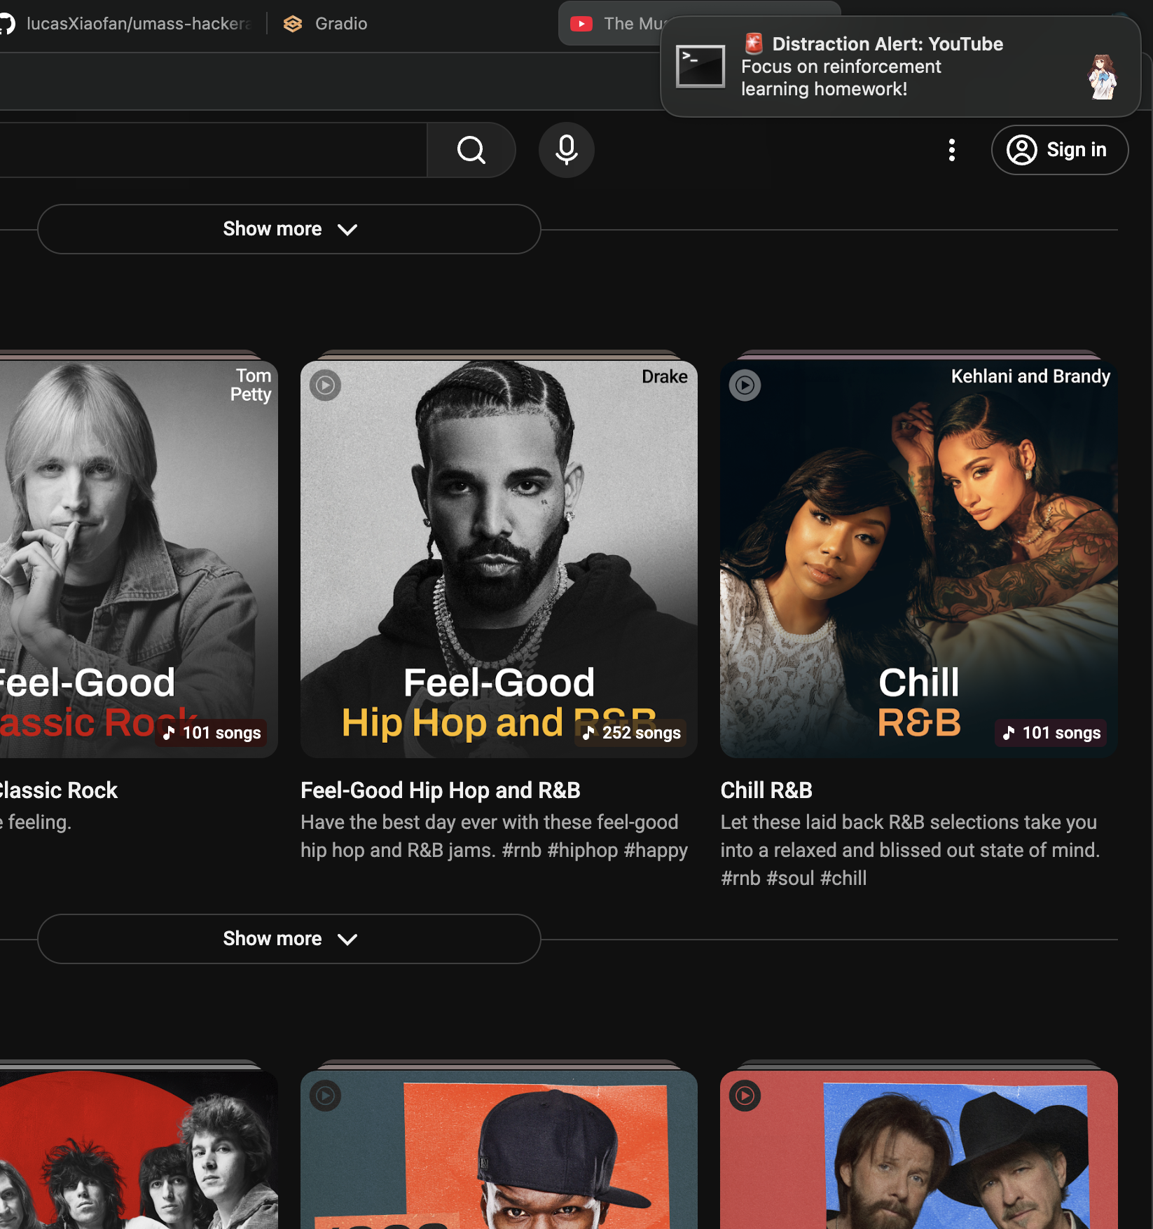The image size is (1153, 1229).
Task: Click the YouTube tab favicon
Action: pyautogui.click(x=581, y=24)
